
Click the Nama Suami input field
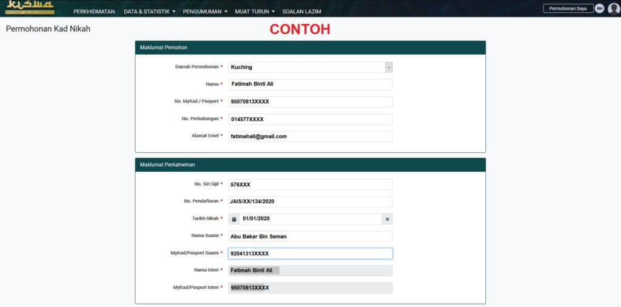(310, 237)
